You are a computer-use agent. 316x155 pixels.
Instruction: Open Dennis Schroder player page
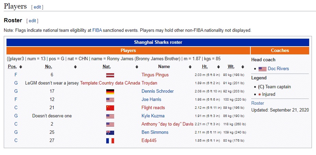click(157, 91)
